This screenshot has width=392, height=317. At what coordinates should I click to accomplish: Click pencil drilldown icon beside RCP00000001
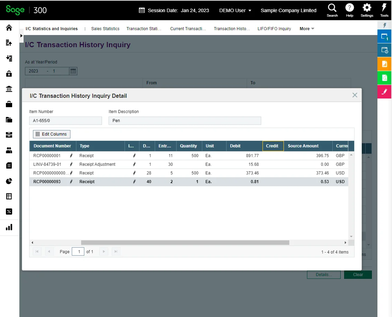pyautogui.click(x=71, y=156)
